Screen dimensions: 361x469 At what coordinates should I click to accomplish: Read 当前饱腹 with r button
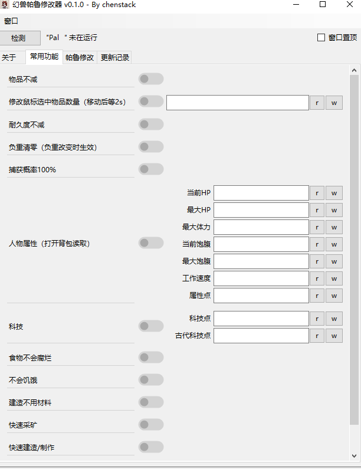tap(317, 244)
